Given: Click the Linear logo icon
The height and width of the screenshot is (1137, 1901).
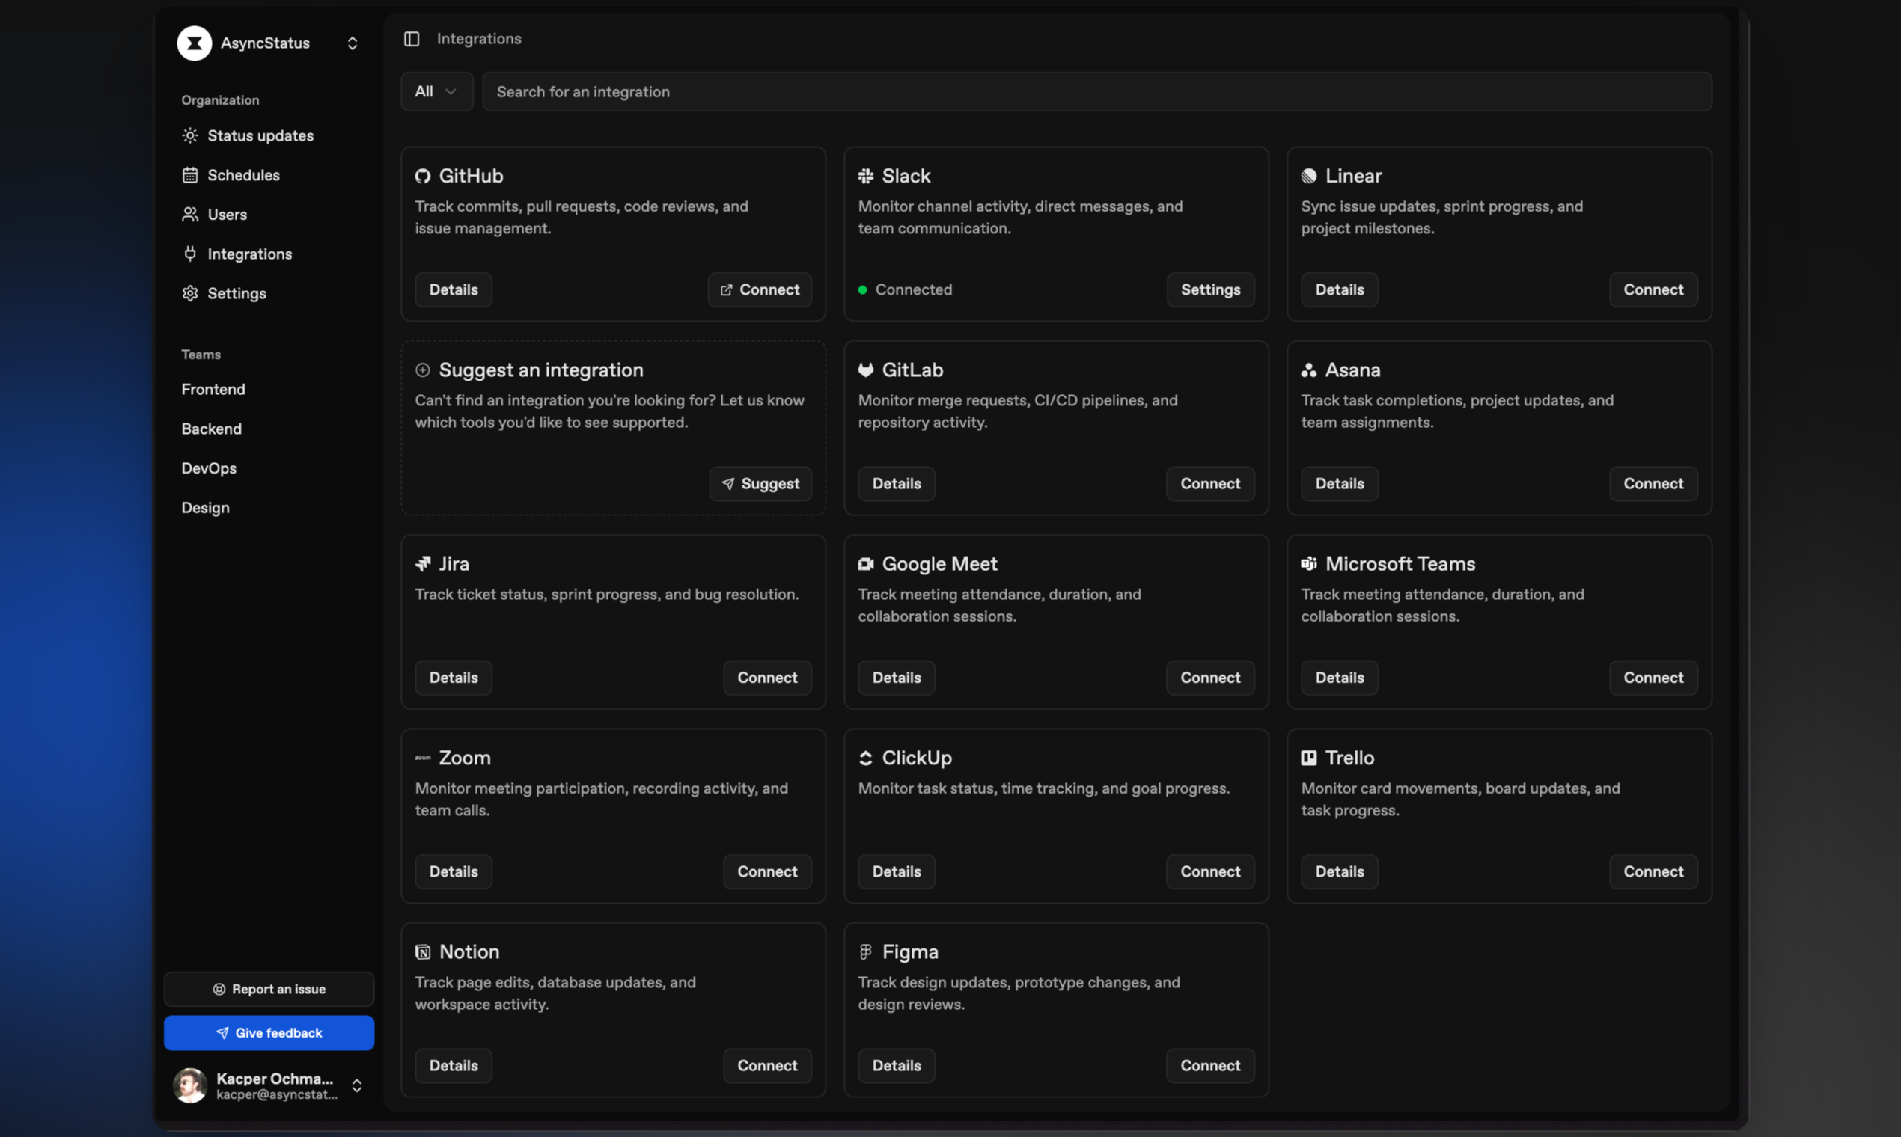Looking at the screenshot, I should point(1308,177).
